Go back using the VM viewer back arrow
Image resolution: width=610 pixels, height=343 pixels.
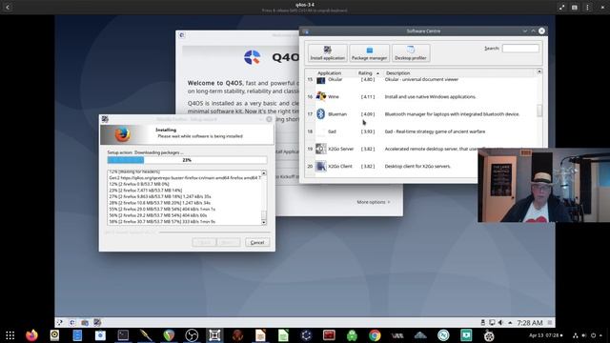click(8, 7)
